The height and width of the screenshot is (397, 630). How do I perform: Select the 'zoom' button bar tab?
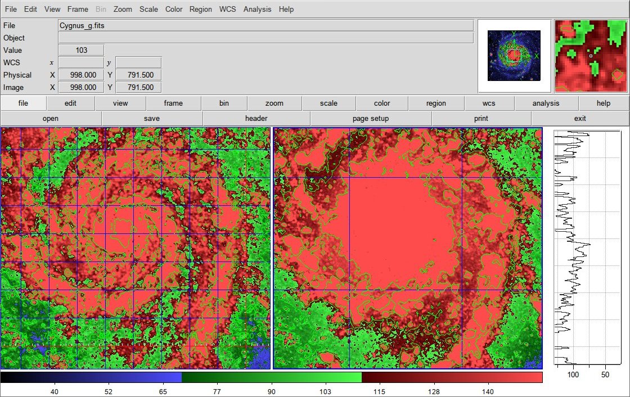point(274,103)
